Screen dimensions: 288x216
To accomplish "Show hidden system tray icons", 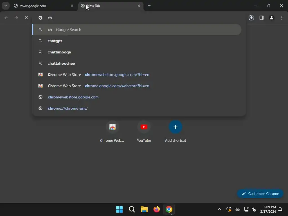I will point(219,209).
